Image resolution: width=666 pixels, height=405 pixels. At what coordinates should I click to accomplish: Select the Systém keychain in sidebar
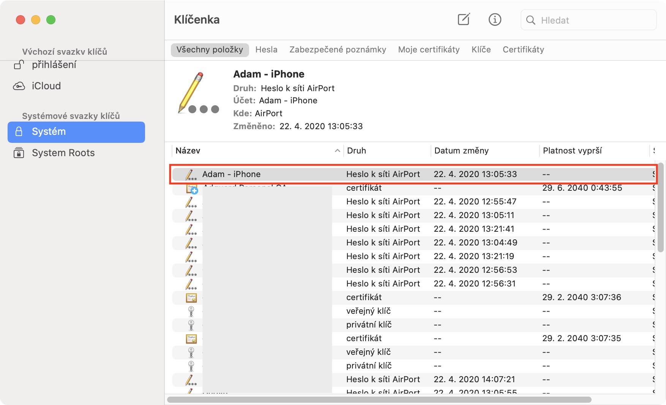76,132
